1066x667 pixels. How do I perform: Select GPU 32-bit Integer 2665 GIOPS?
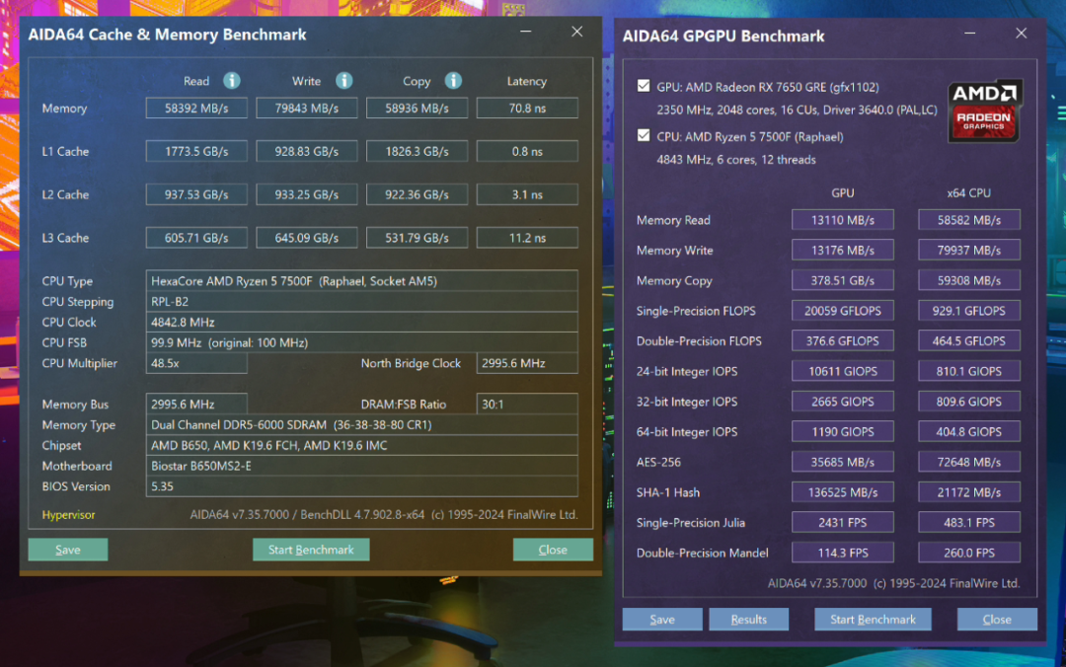[842, 402]
